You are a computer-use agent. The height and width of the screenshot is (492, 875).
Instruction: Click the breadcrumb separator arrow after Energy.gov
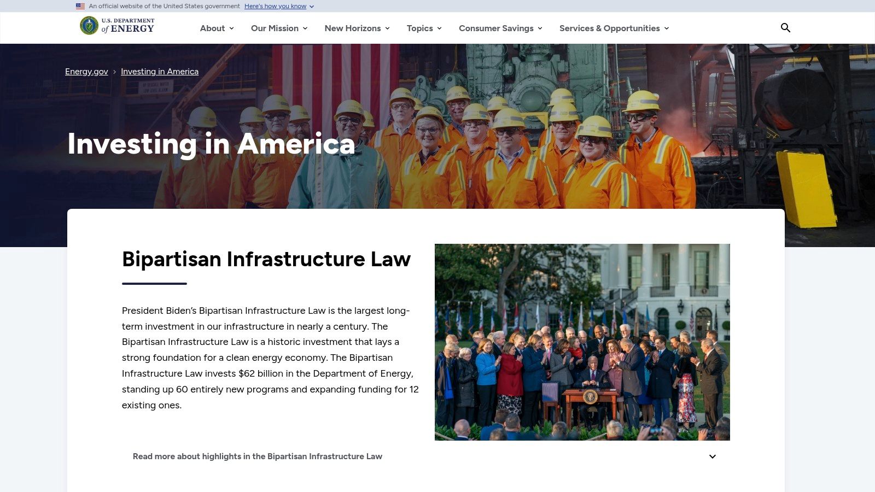pyautogui.click(x=114, y=72)
